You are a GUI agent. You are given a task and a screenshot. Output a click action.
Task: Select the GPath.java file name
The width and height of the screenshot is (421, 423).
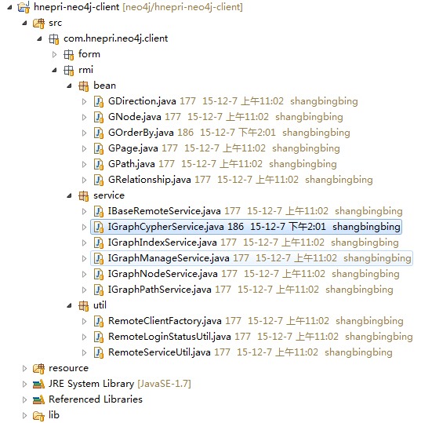pos(132,164)
